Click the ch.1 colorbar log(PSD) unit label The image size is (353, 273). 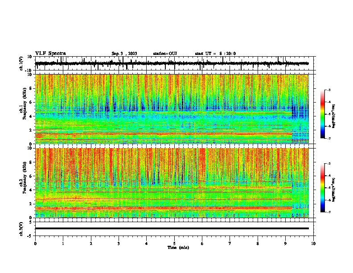(333, 116)
